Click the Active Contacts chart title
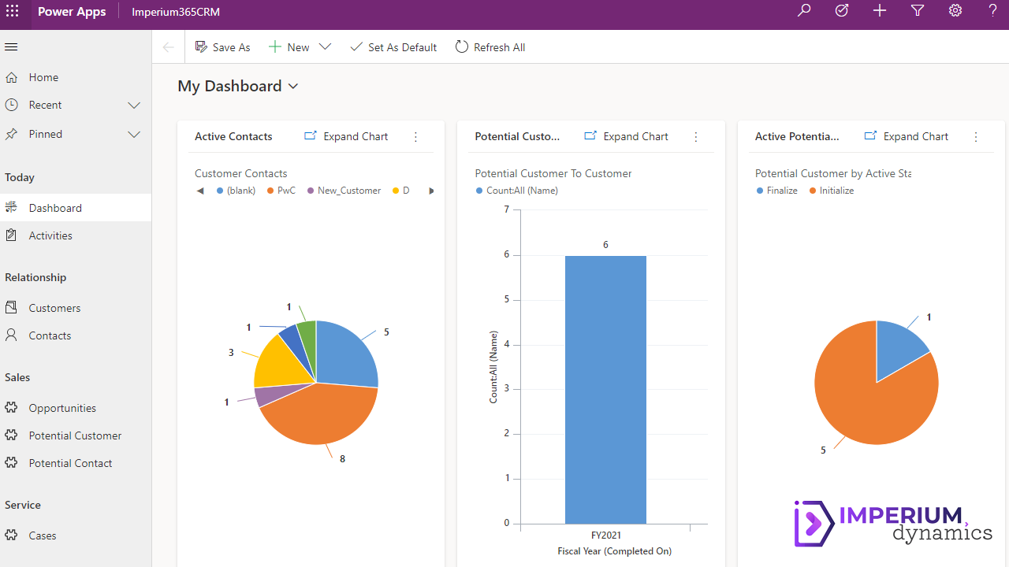This screenshot has width=1009, height=567. (x=233, y=136)
